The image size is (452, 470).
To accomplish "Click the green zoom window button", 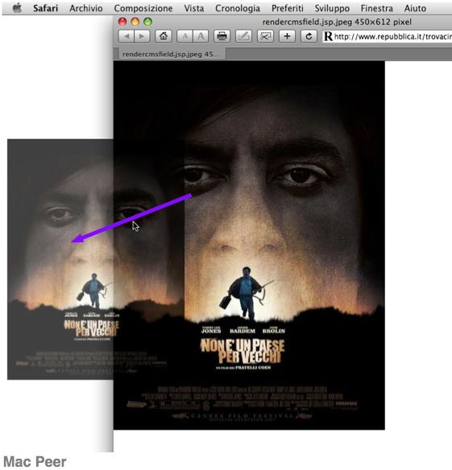I will (x=148, y=22).
